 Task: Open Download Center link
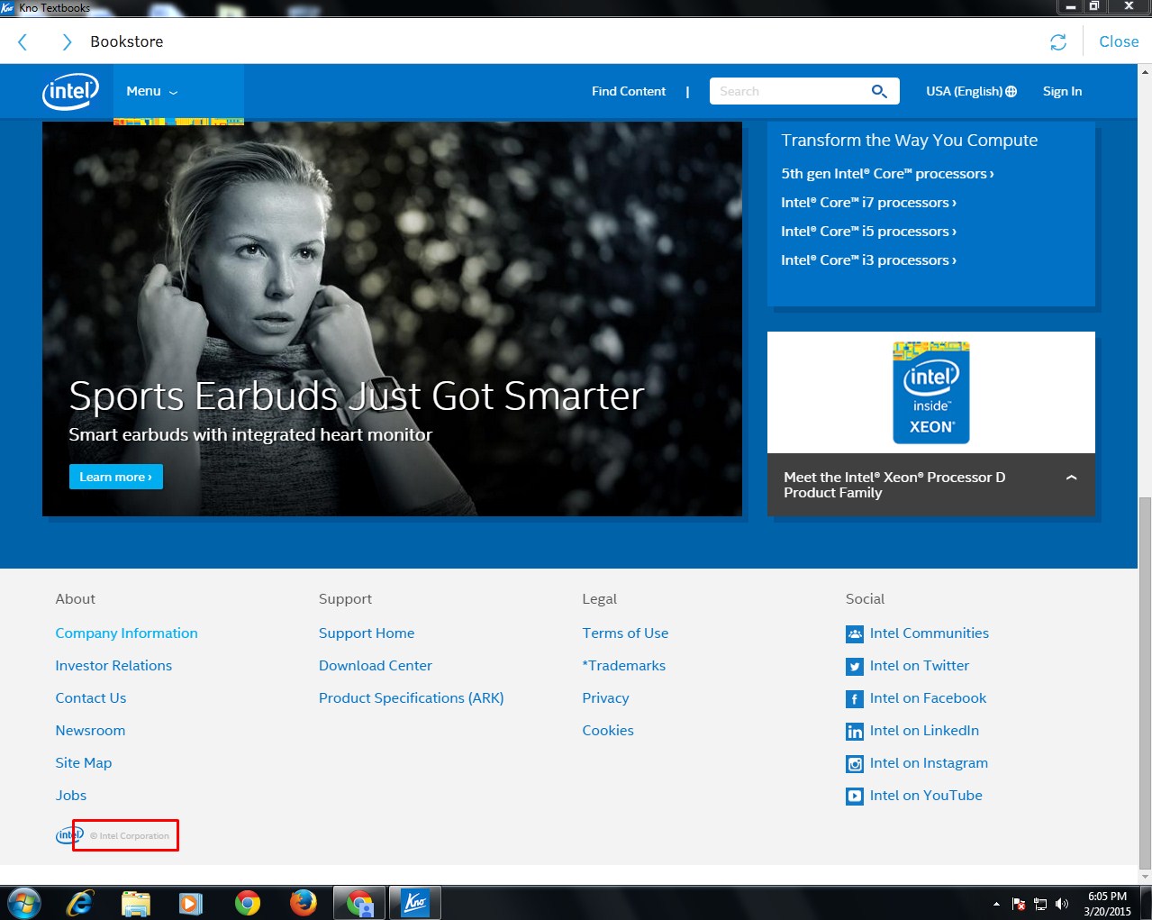[376, 666]
